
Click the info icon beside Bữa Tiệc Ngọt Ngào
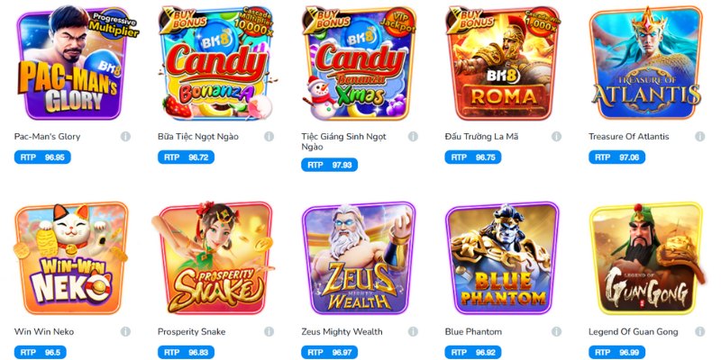click(x=269, y=137)
